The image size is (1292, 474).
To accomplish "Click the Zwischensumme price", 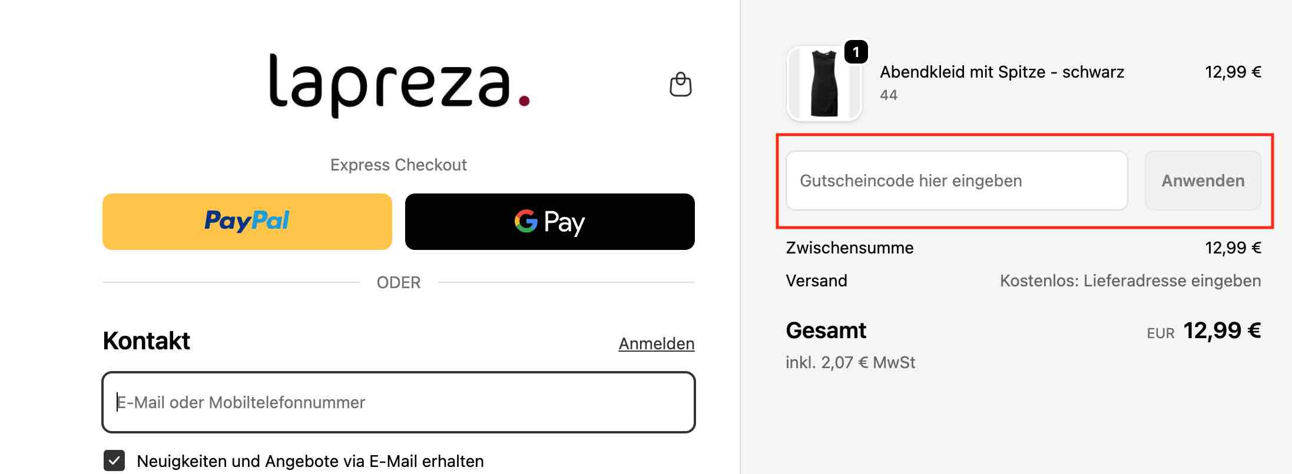I will 1233,248.
